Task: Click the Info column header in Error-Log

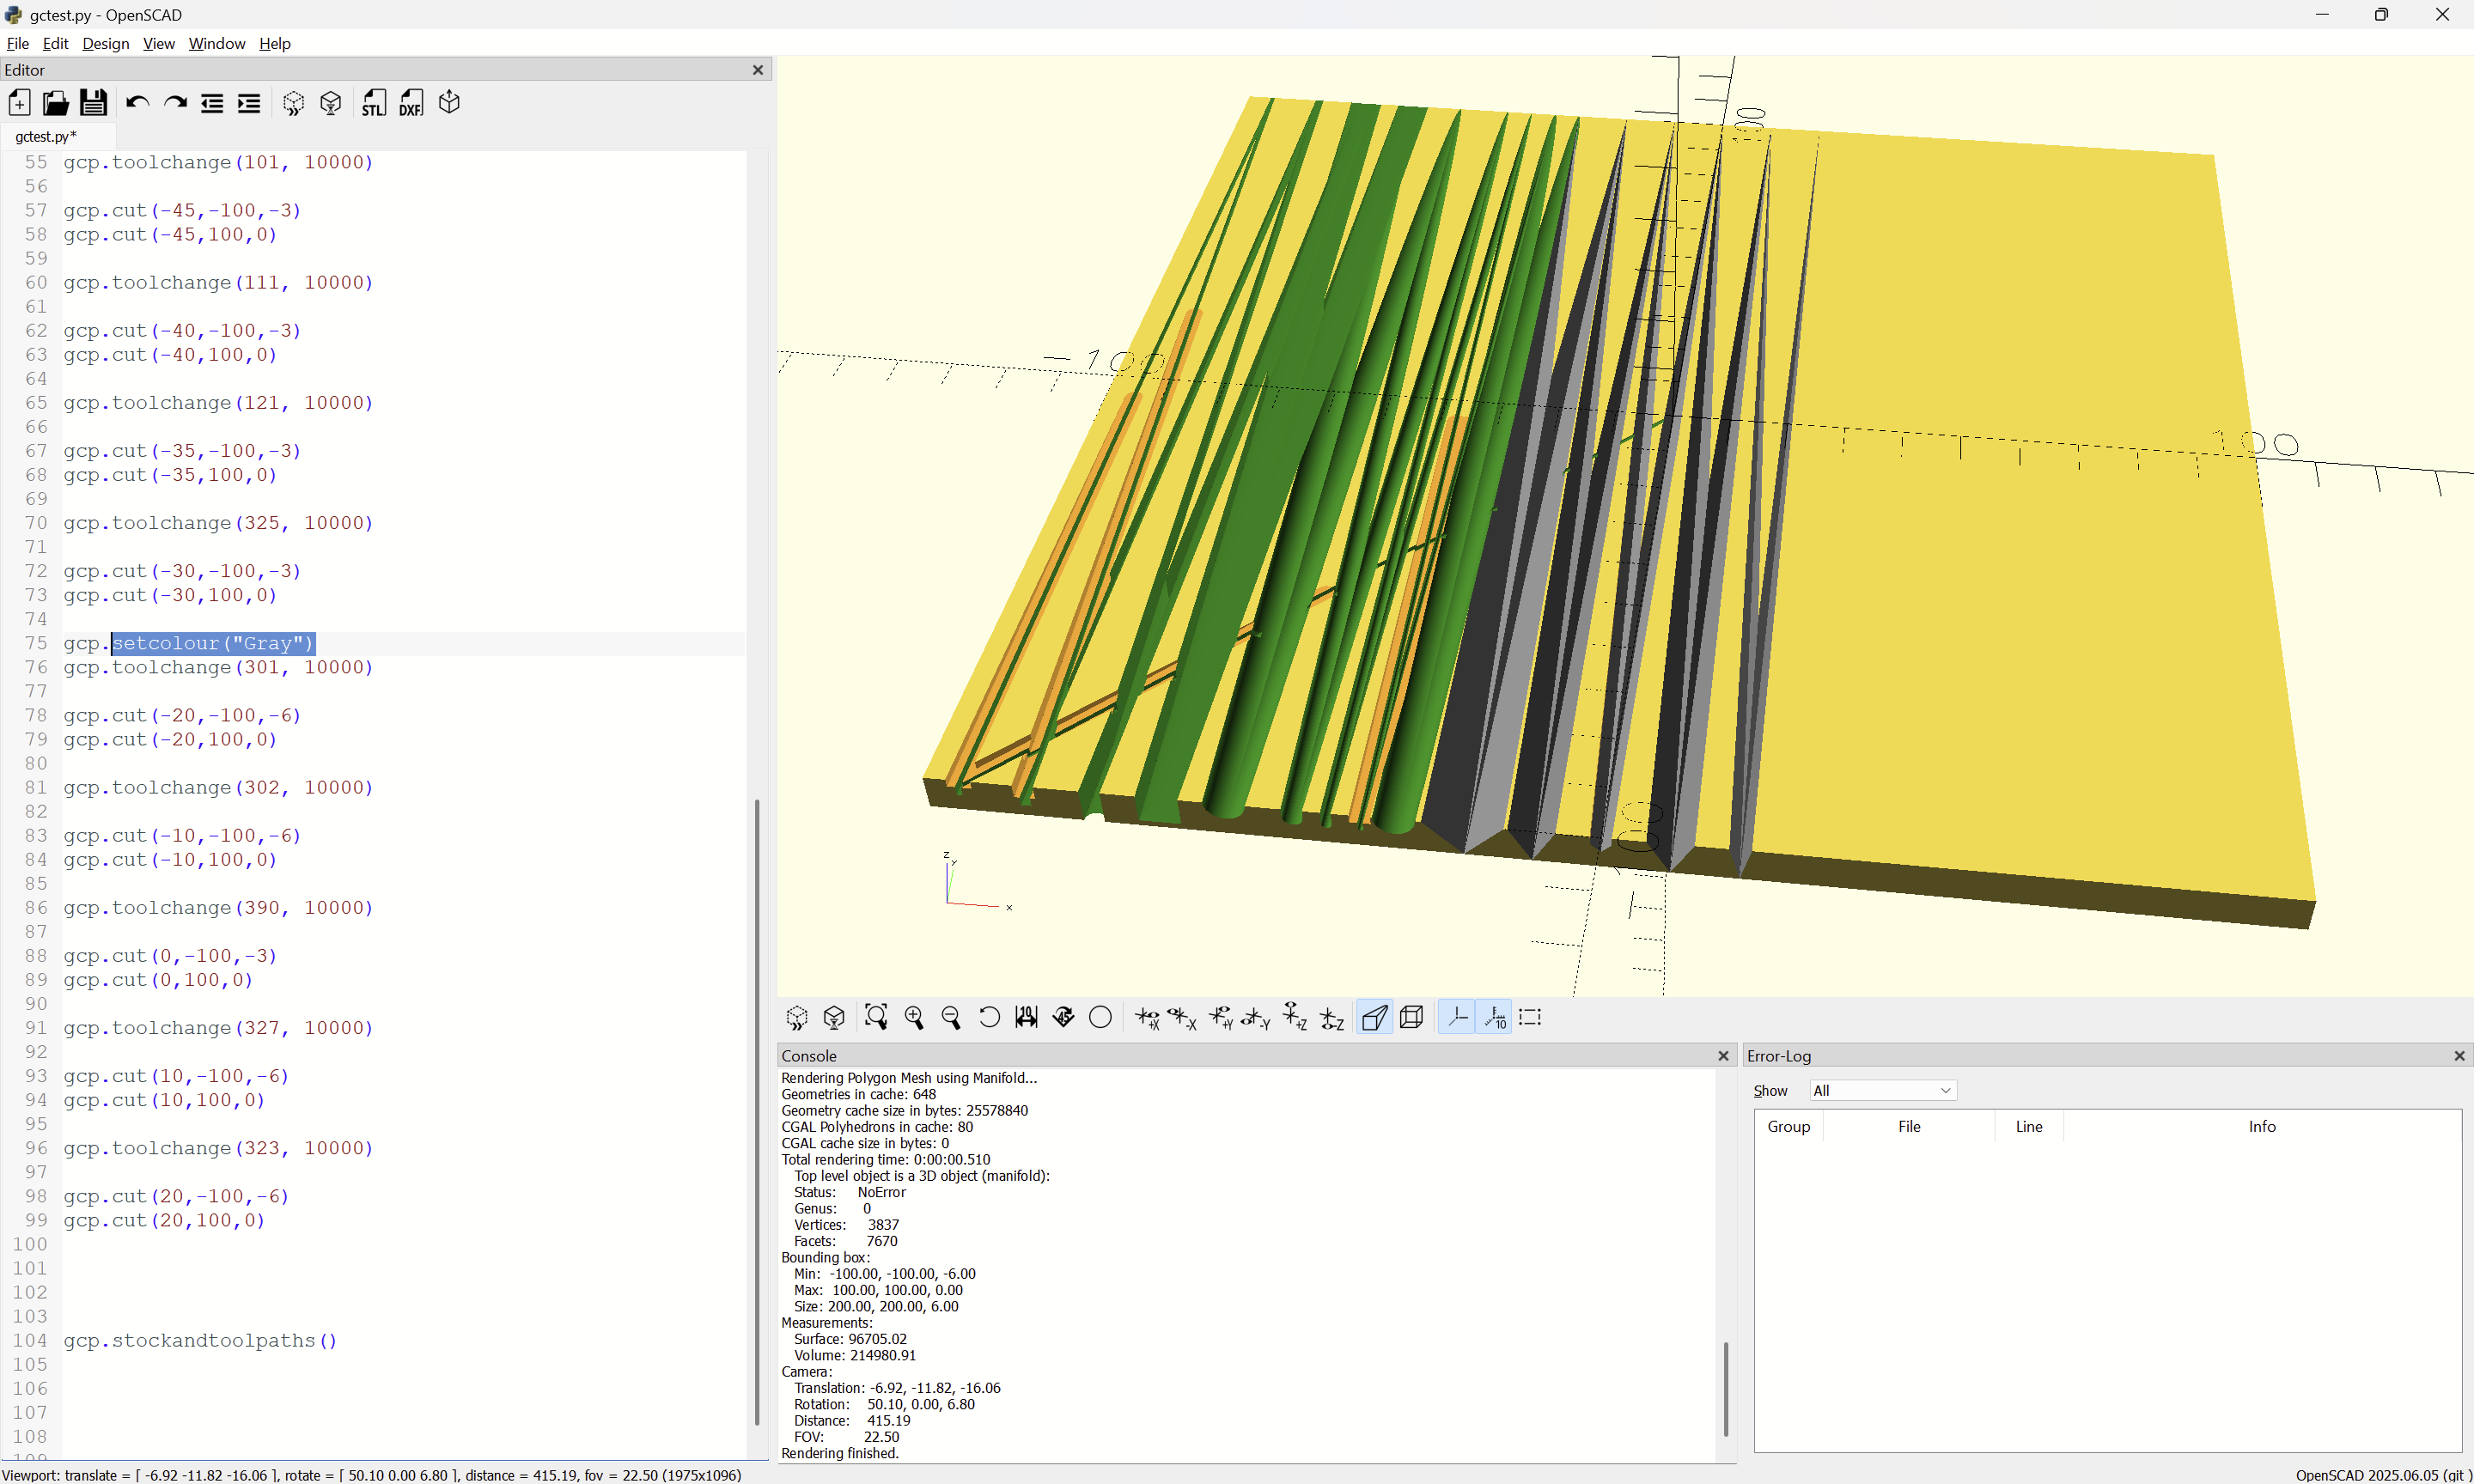Action: (x=2261, y=1126)
